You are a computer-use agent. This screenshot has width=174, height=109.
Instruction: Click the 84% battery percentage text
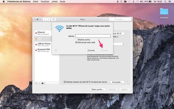(146, 2)
